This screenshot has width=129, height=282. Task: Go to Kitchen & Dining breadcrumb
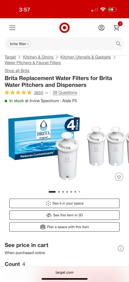38,57
